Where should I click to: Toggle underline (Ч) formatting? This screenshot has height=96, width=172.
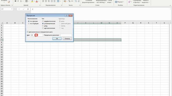pyautogui.click(x=21, y=1)
